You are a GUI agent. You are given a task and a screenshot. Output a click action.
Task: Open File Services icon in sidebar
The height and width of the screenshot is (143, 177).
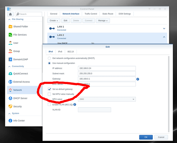[x=10, y=35]
